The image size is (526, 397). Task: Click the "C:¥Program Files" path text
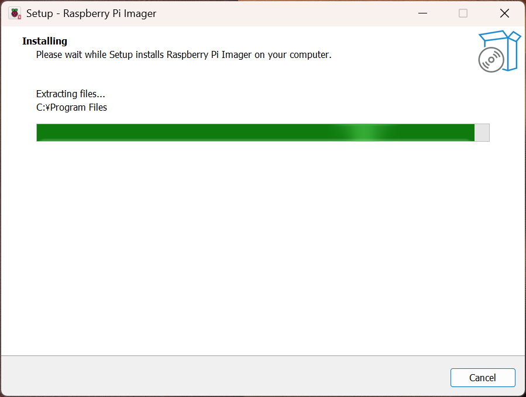[x=71, y=107]
